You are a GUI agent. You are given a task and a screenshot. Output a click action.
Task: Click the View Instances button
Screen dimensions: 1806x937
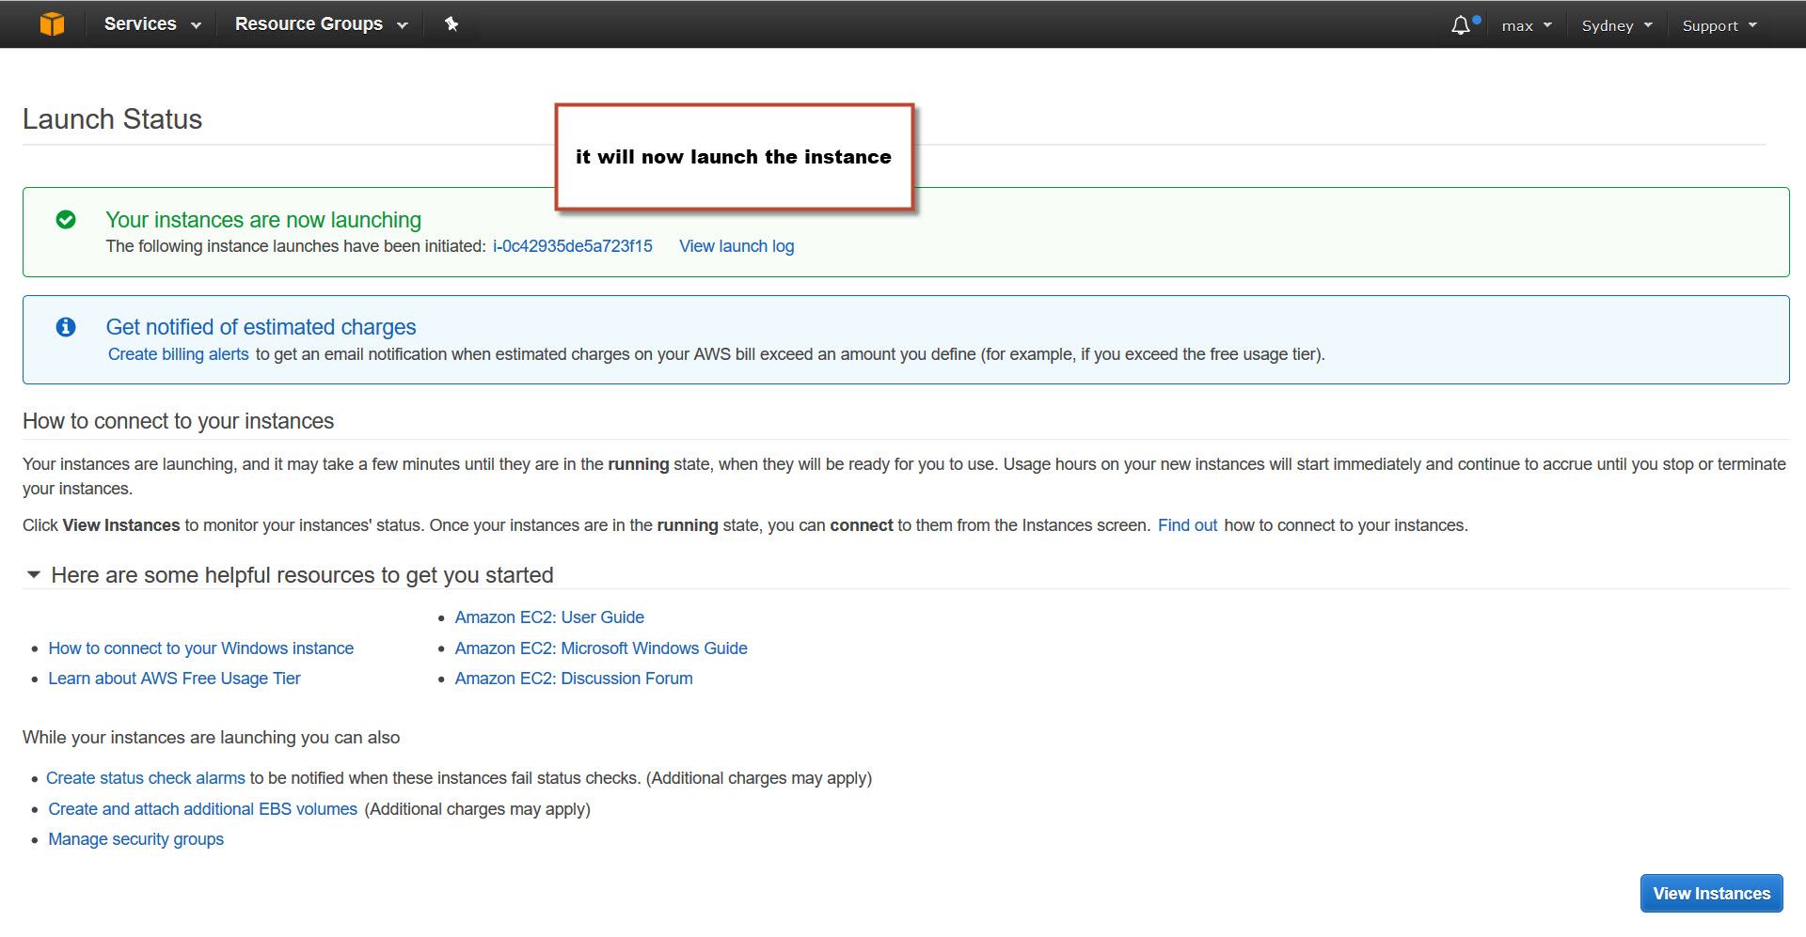[1711, 893]
